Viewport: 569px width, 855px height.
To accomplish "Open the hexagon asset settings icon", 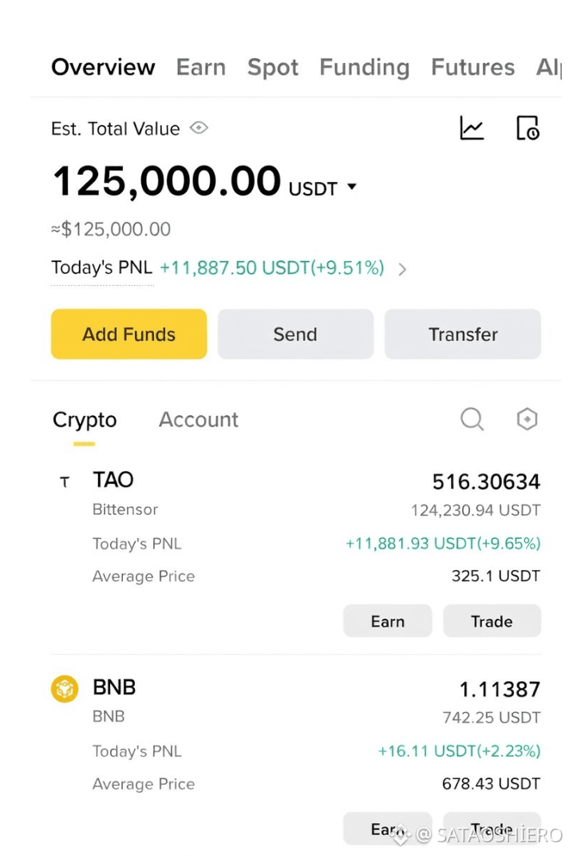I will tap(527, 419).
